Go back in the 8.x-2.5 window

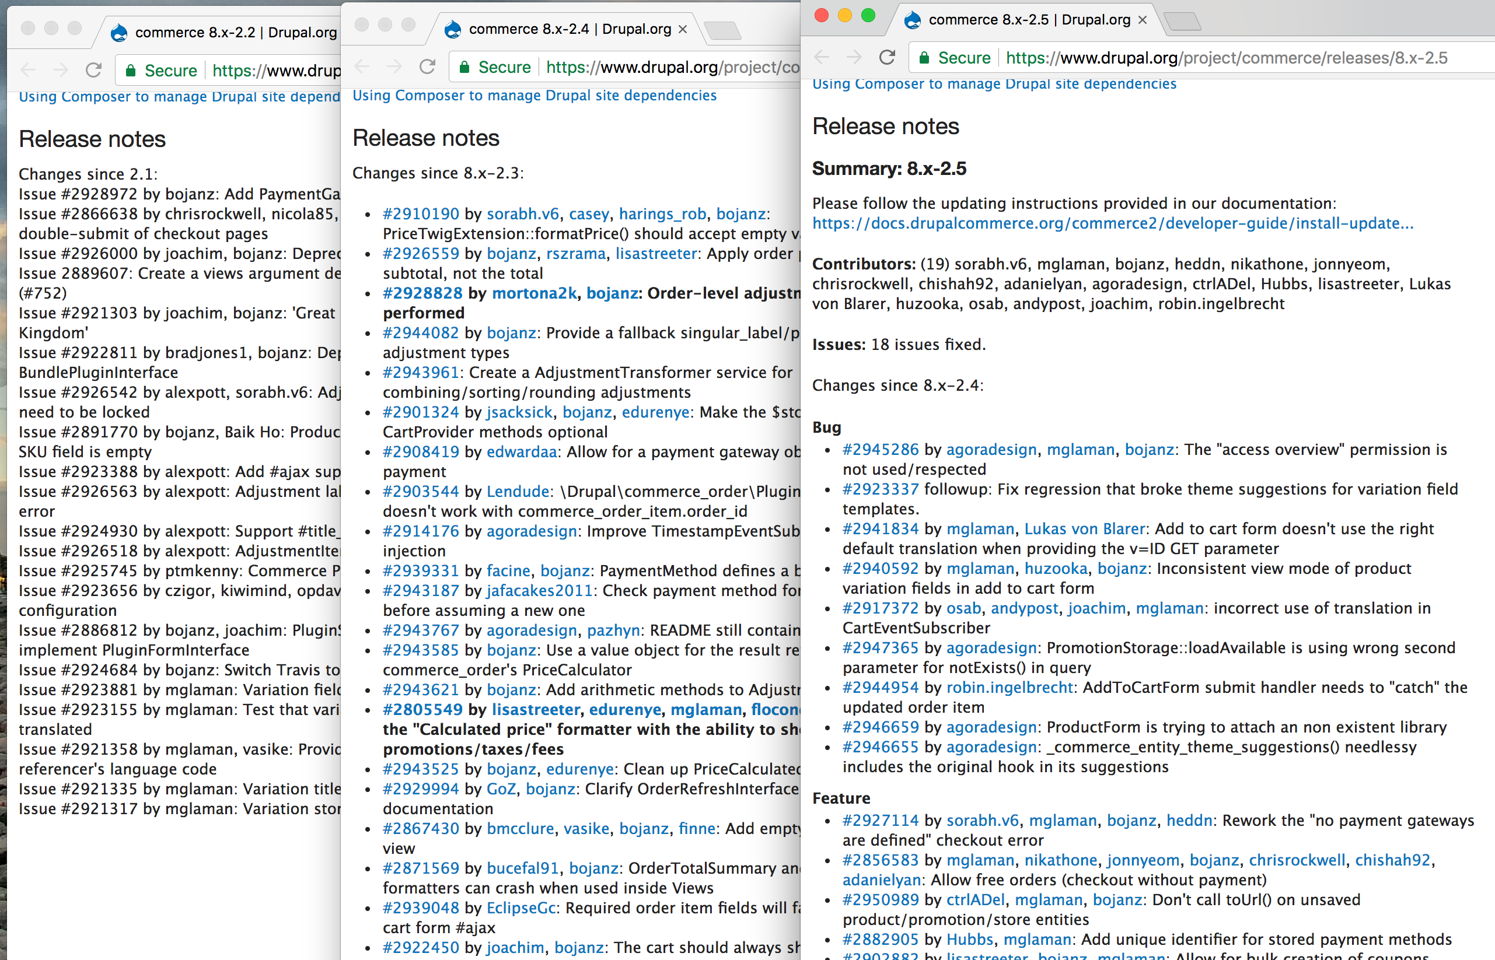822,57
